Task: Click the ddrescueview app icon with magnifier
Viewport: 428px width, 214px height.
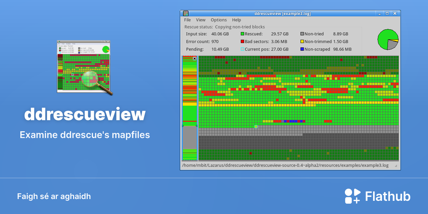Action: [x=85, y=68]
